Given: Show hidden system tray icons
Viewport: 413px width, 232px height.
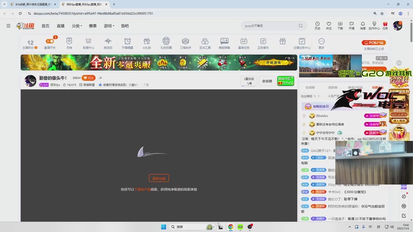Looking at the screenshot, I should click(350, 227).
